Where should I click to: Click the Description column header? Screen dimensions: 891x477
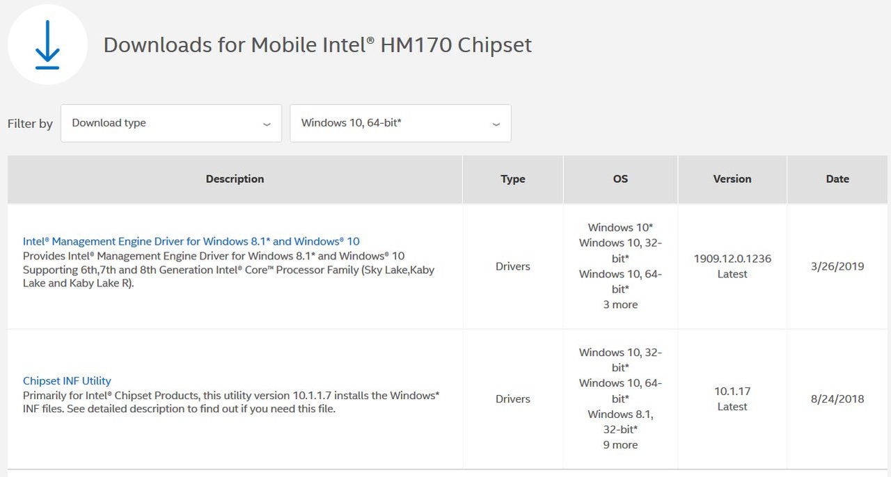click(235, 179)
